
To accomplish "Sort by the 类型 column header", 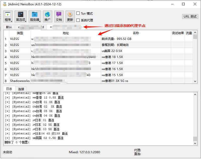I will pos(20,33).
